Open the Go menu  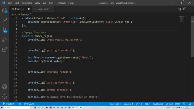(x=45, y=3)
